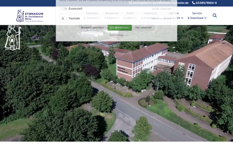This screenshot has height=146, width=233.
Task: Click the white Christophorus figure emblem
Action: tap(13, 37)
